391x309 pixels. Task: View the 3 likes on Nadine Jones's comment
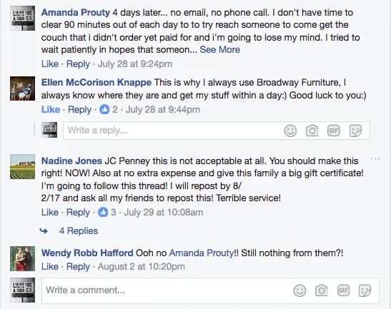point(107,212)
